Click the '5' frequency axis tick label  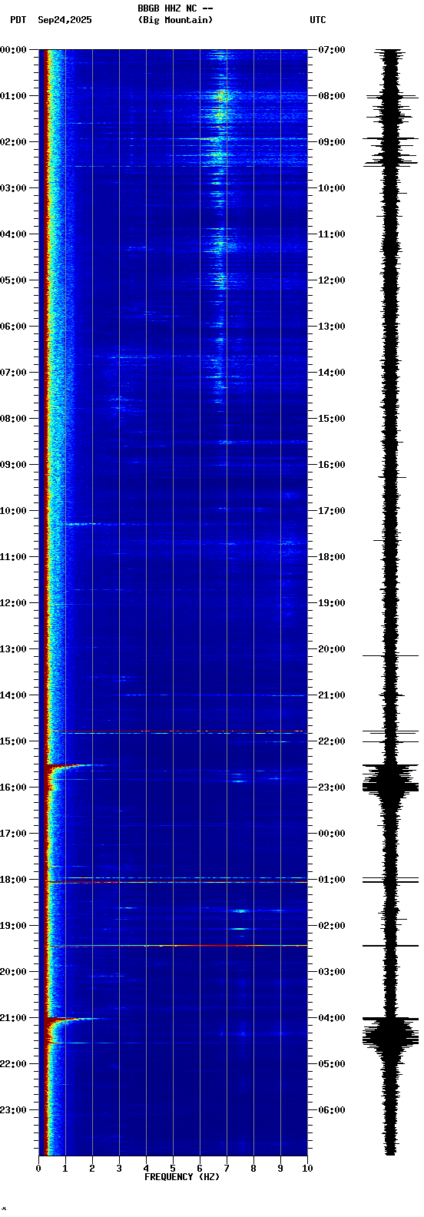pyautogui.click(x=173, y=1169)
